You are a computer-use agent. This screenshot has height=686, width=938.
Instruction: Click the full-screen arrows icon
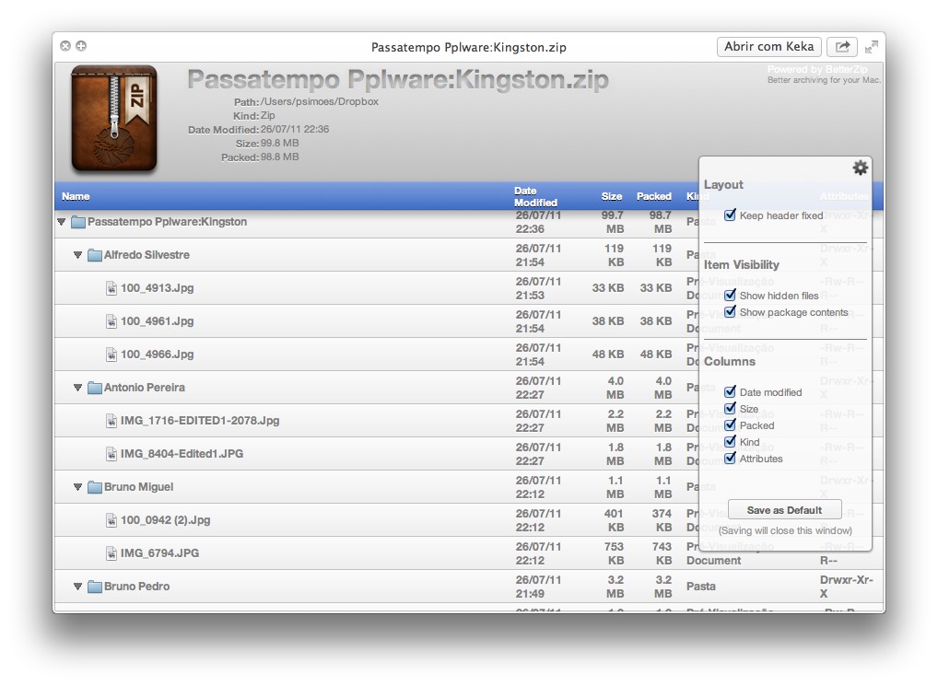[x=873, y=47]
